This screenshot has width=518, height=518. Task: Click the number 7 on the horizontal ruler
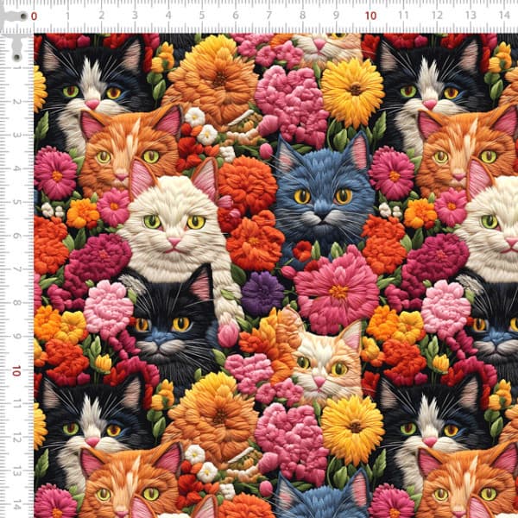[x=268, y=16]
